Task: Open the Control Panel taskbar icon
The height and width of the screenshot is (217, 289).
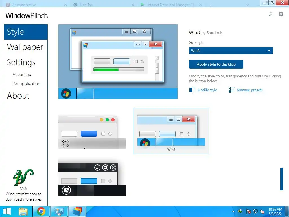Action: [x=59, y=211]
